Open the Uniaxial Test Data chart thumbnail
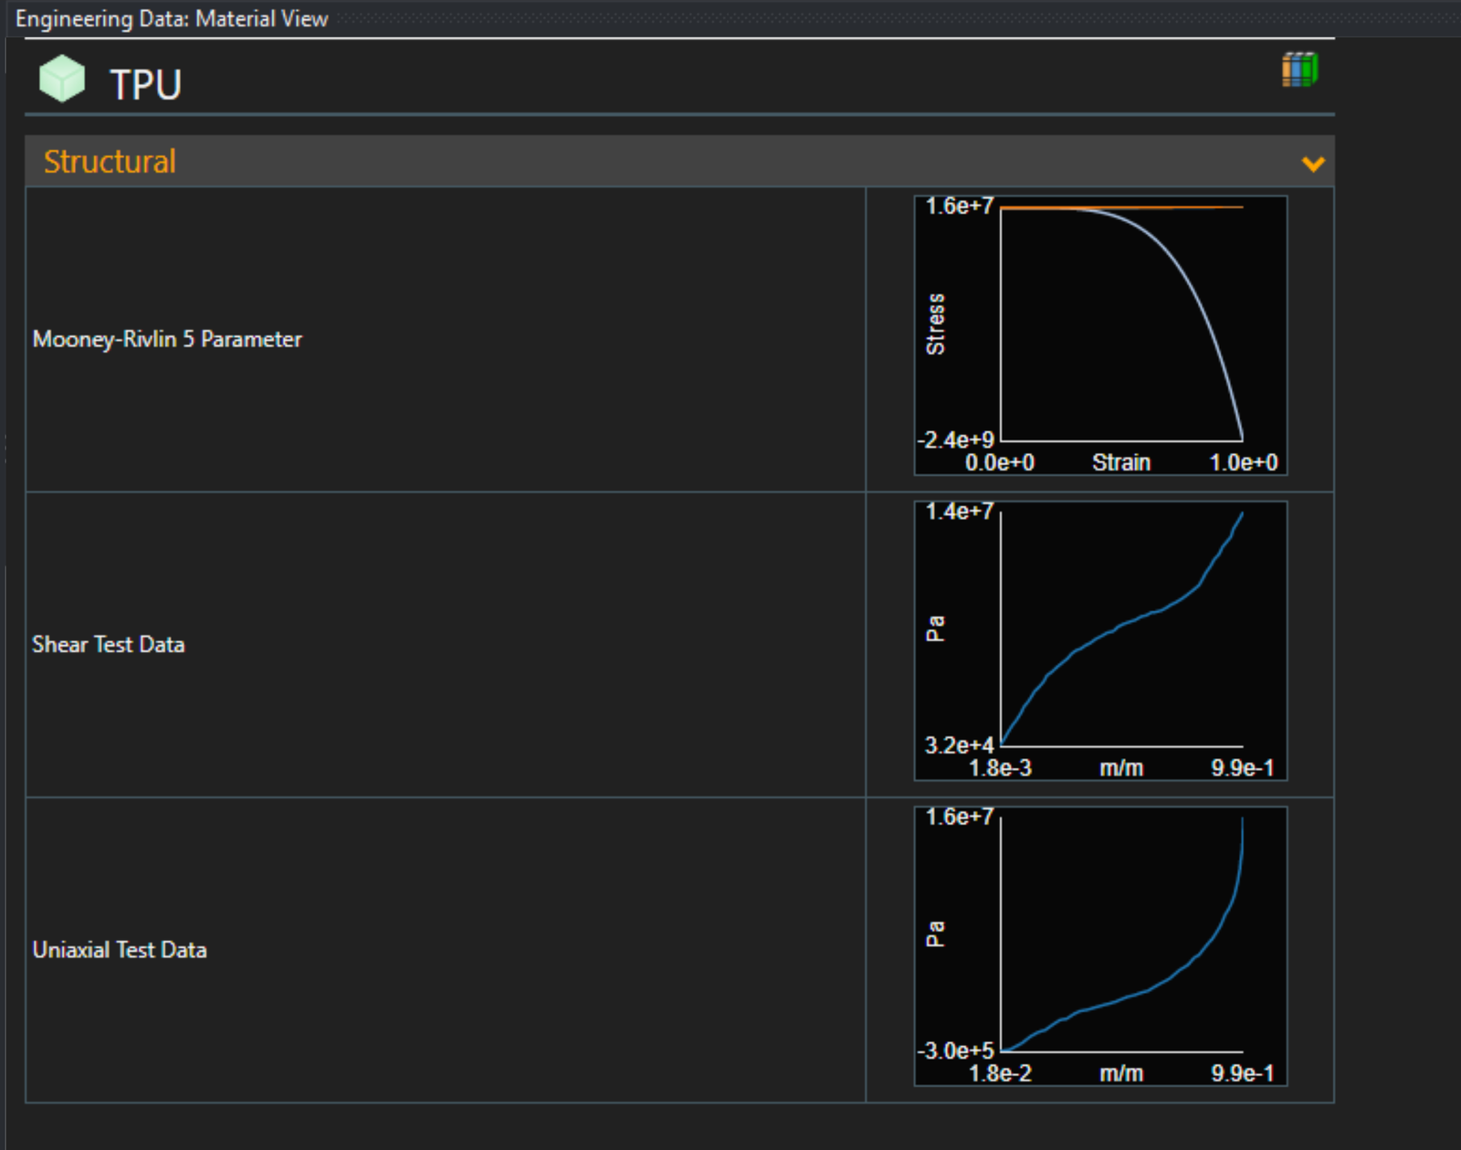1461x1150 pixels. [x=1100, y=946]
